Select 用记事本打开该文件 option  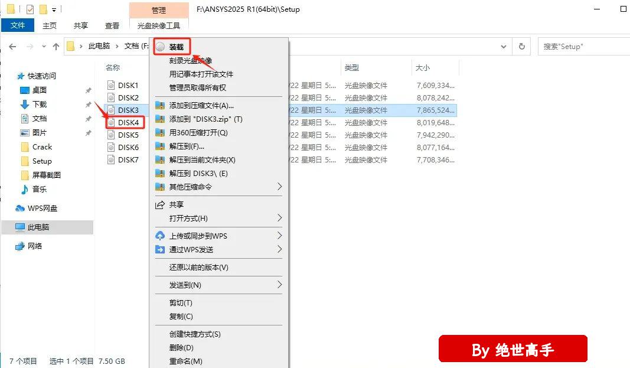pos(201,74)
